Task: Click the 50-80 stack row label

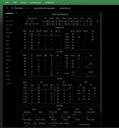Action: [x=67, y=37]
